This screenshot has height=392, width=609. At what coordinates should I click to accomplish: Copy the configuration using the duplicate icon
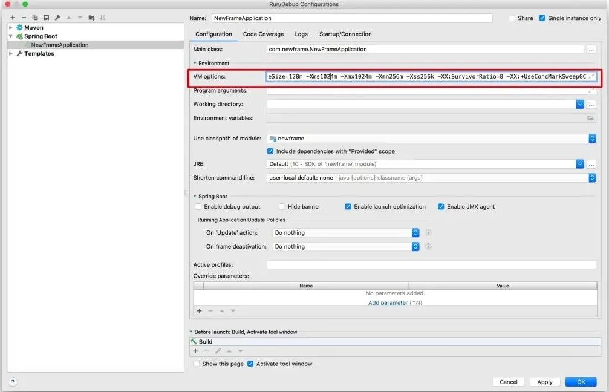coord(35,18)
